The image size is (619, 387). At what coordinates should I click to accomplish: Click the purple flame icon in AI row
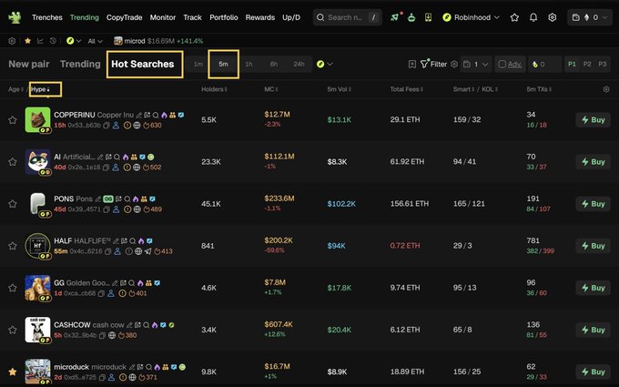click(x=126, y=157)
